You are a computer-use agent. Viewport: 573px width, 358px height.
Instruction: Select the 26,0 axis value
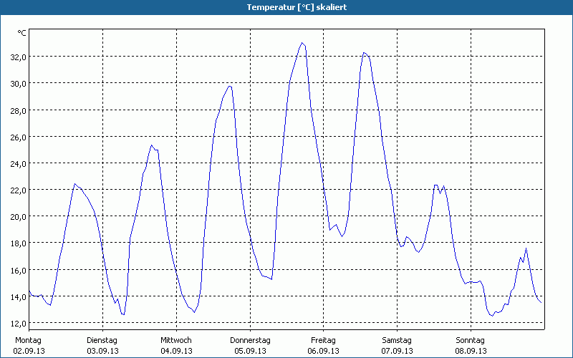19,137
